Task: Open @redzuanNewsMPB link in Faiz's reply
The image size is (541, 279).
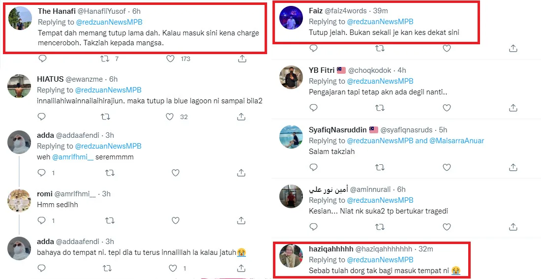Action: [380, 22]
